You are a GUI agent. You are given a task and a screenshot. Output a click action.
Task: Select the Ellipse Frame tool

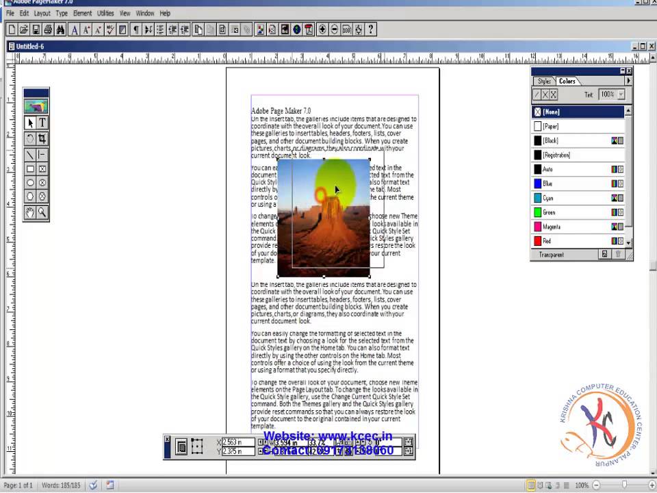pos(42,183)
